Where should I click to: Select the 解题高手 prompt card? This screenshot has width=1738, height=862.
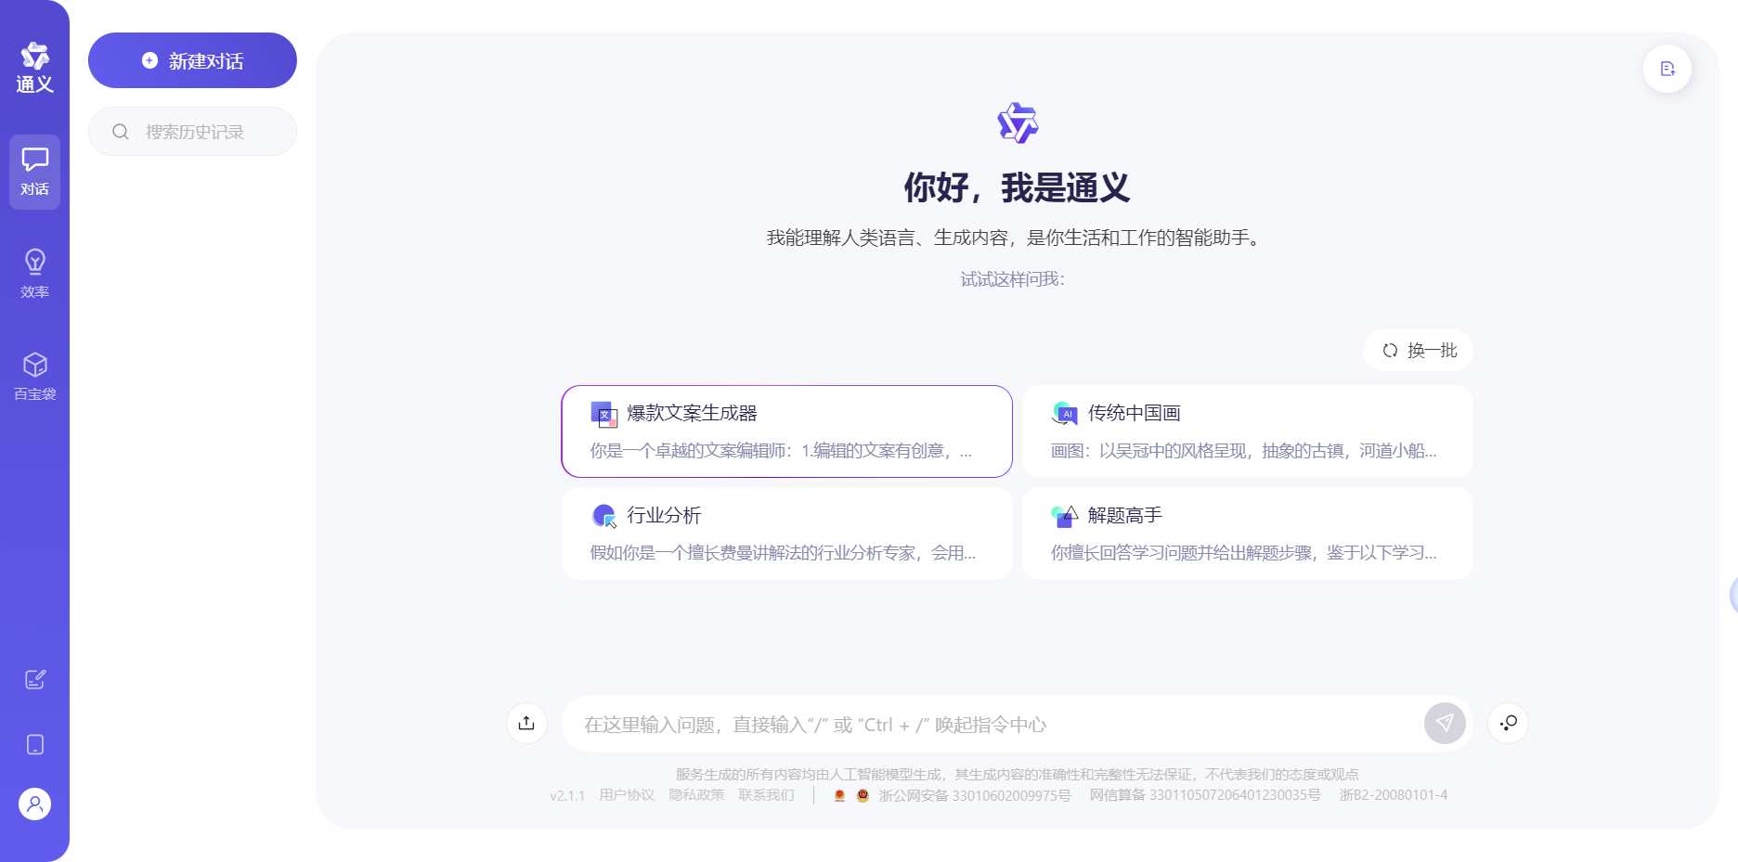tap(1248, 534)
